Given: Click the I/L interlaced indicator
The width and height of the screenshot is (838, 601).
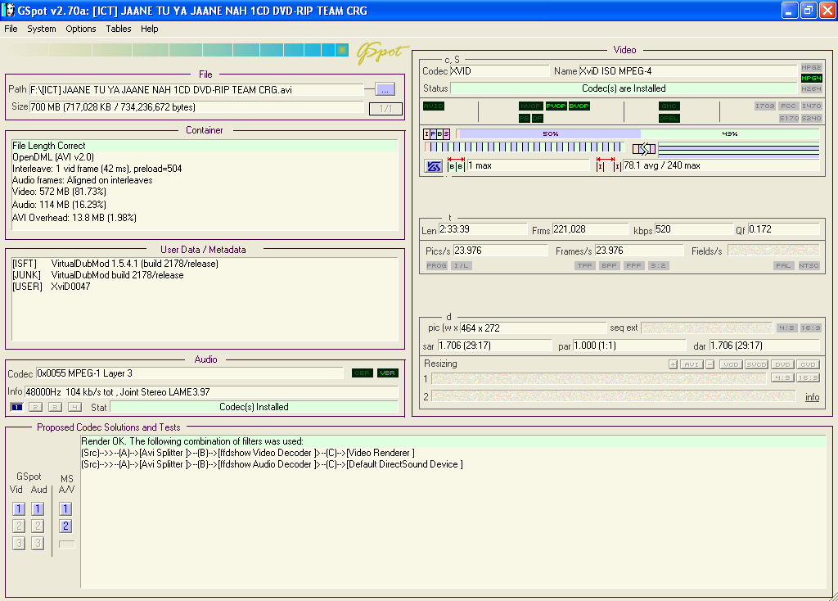Looking at the screenshot, I should [461, 266].
